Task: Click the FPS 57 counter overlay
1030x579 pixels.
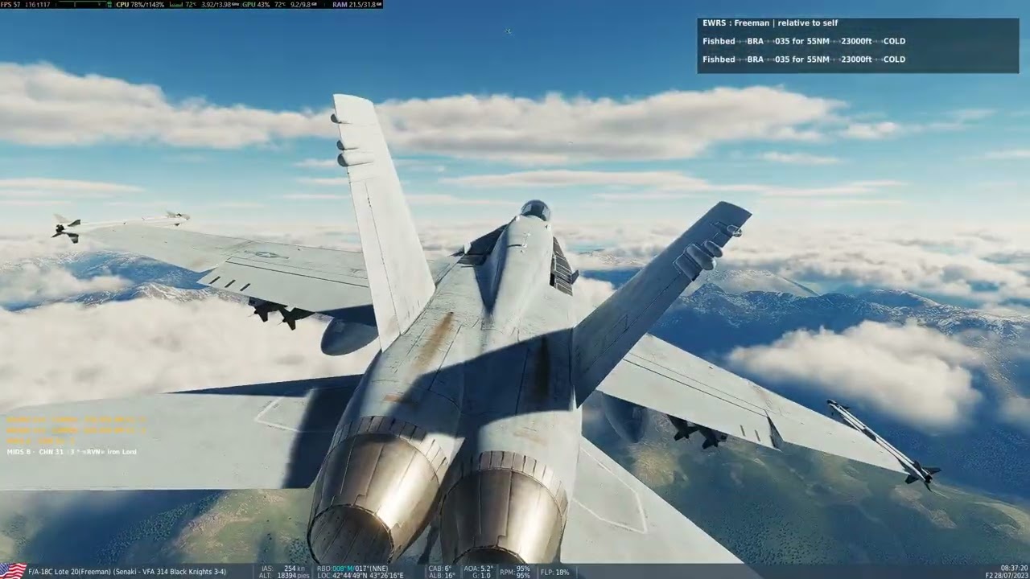Action: pyautogui.click(x=12, y=4)
